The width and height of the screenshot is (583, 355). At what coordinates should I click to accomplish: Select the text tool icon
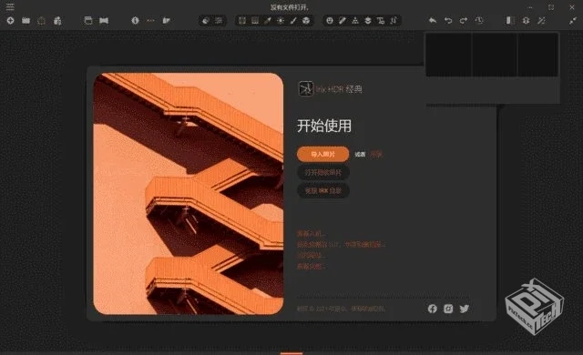[381, 20]
